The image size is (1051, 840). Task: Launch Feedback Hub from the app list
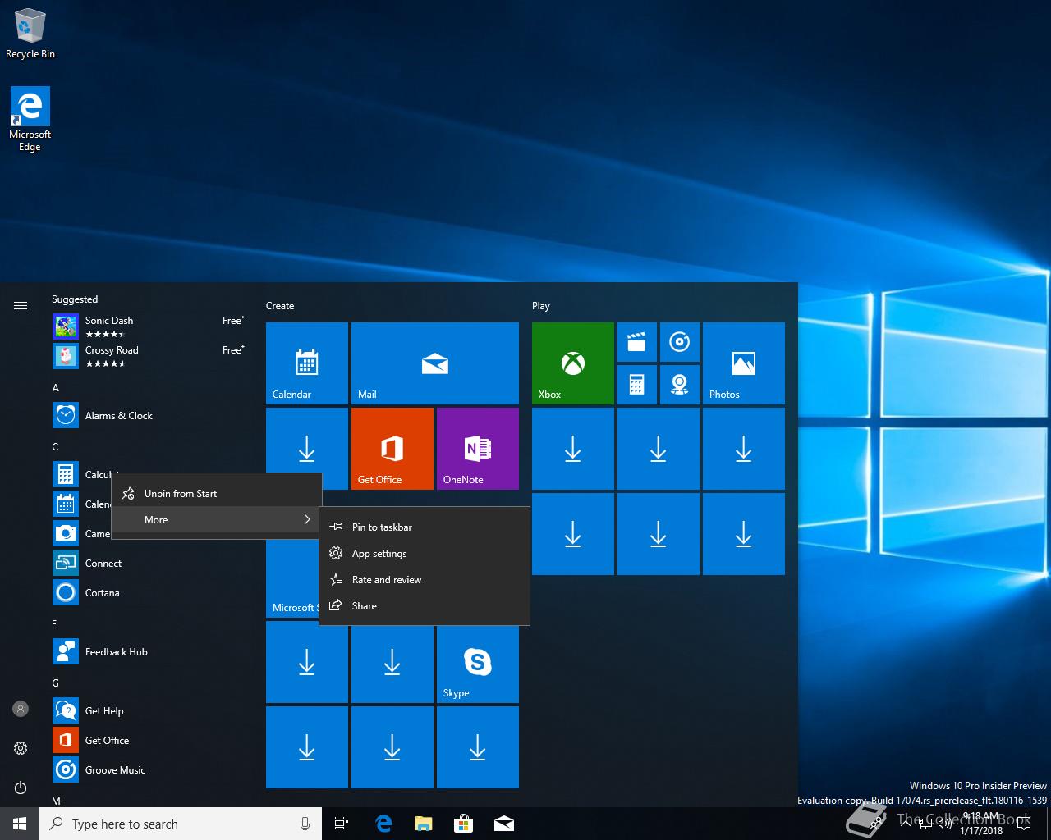149,652
